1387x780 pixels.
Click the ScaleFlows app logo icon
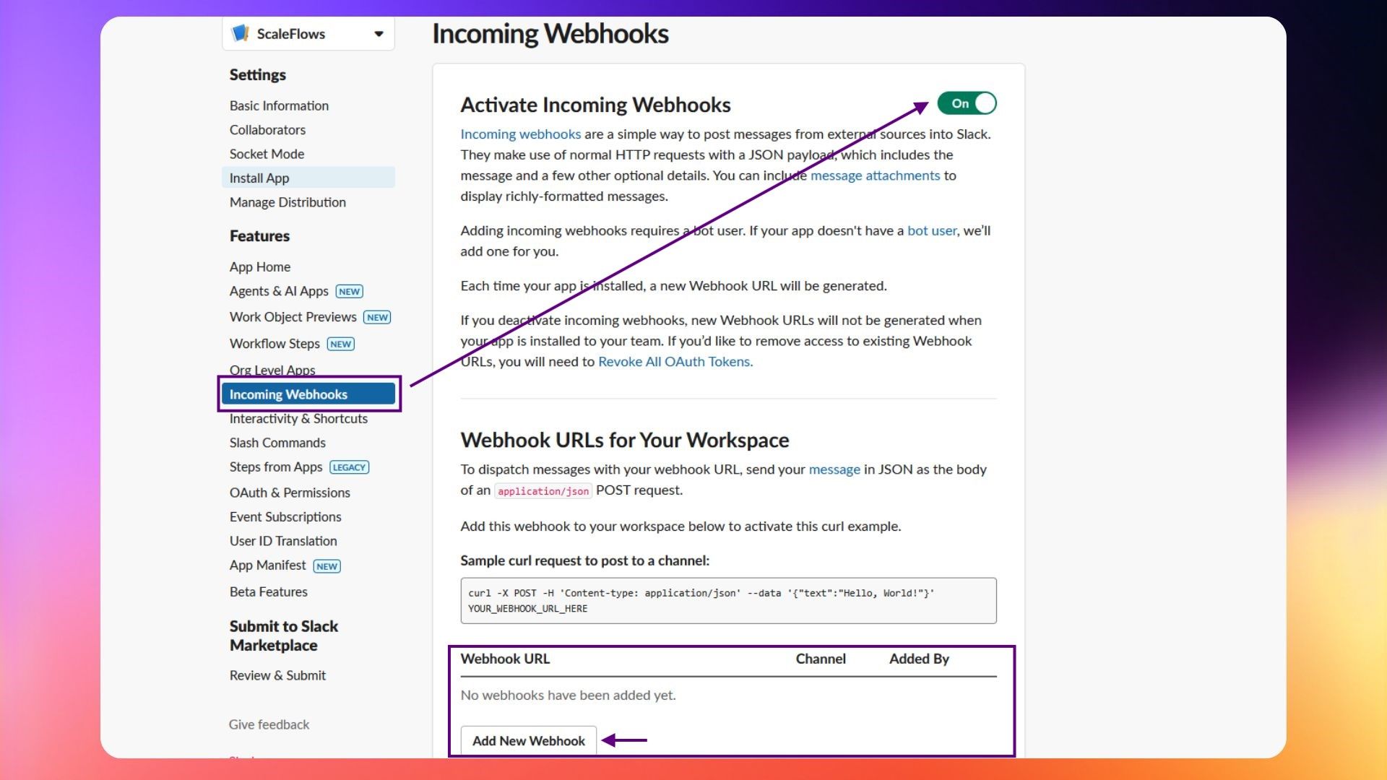point(241,33)
